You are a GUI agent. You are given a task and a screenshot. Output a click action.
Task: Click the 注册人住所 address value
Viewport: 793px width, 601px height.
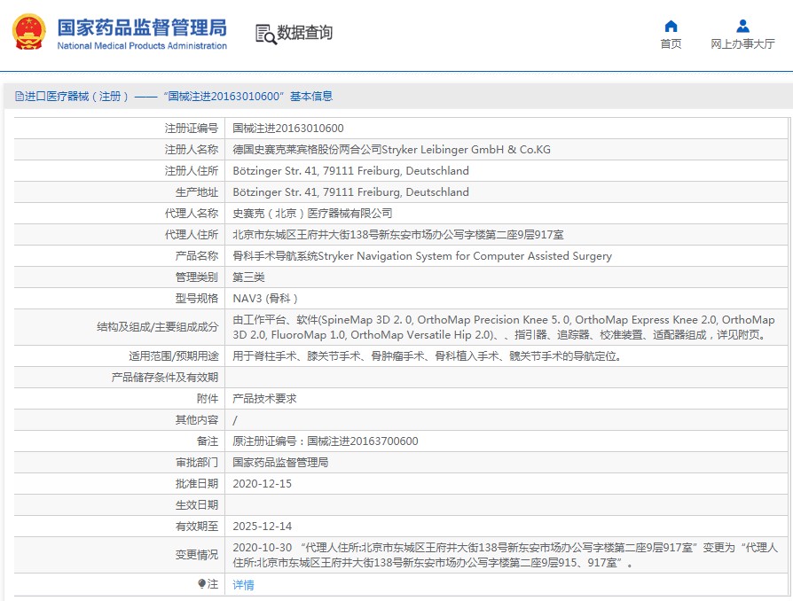tap(350, 171)
